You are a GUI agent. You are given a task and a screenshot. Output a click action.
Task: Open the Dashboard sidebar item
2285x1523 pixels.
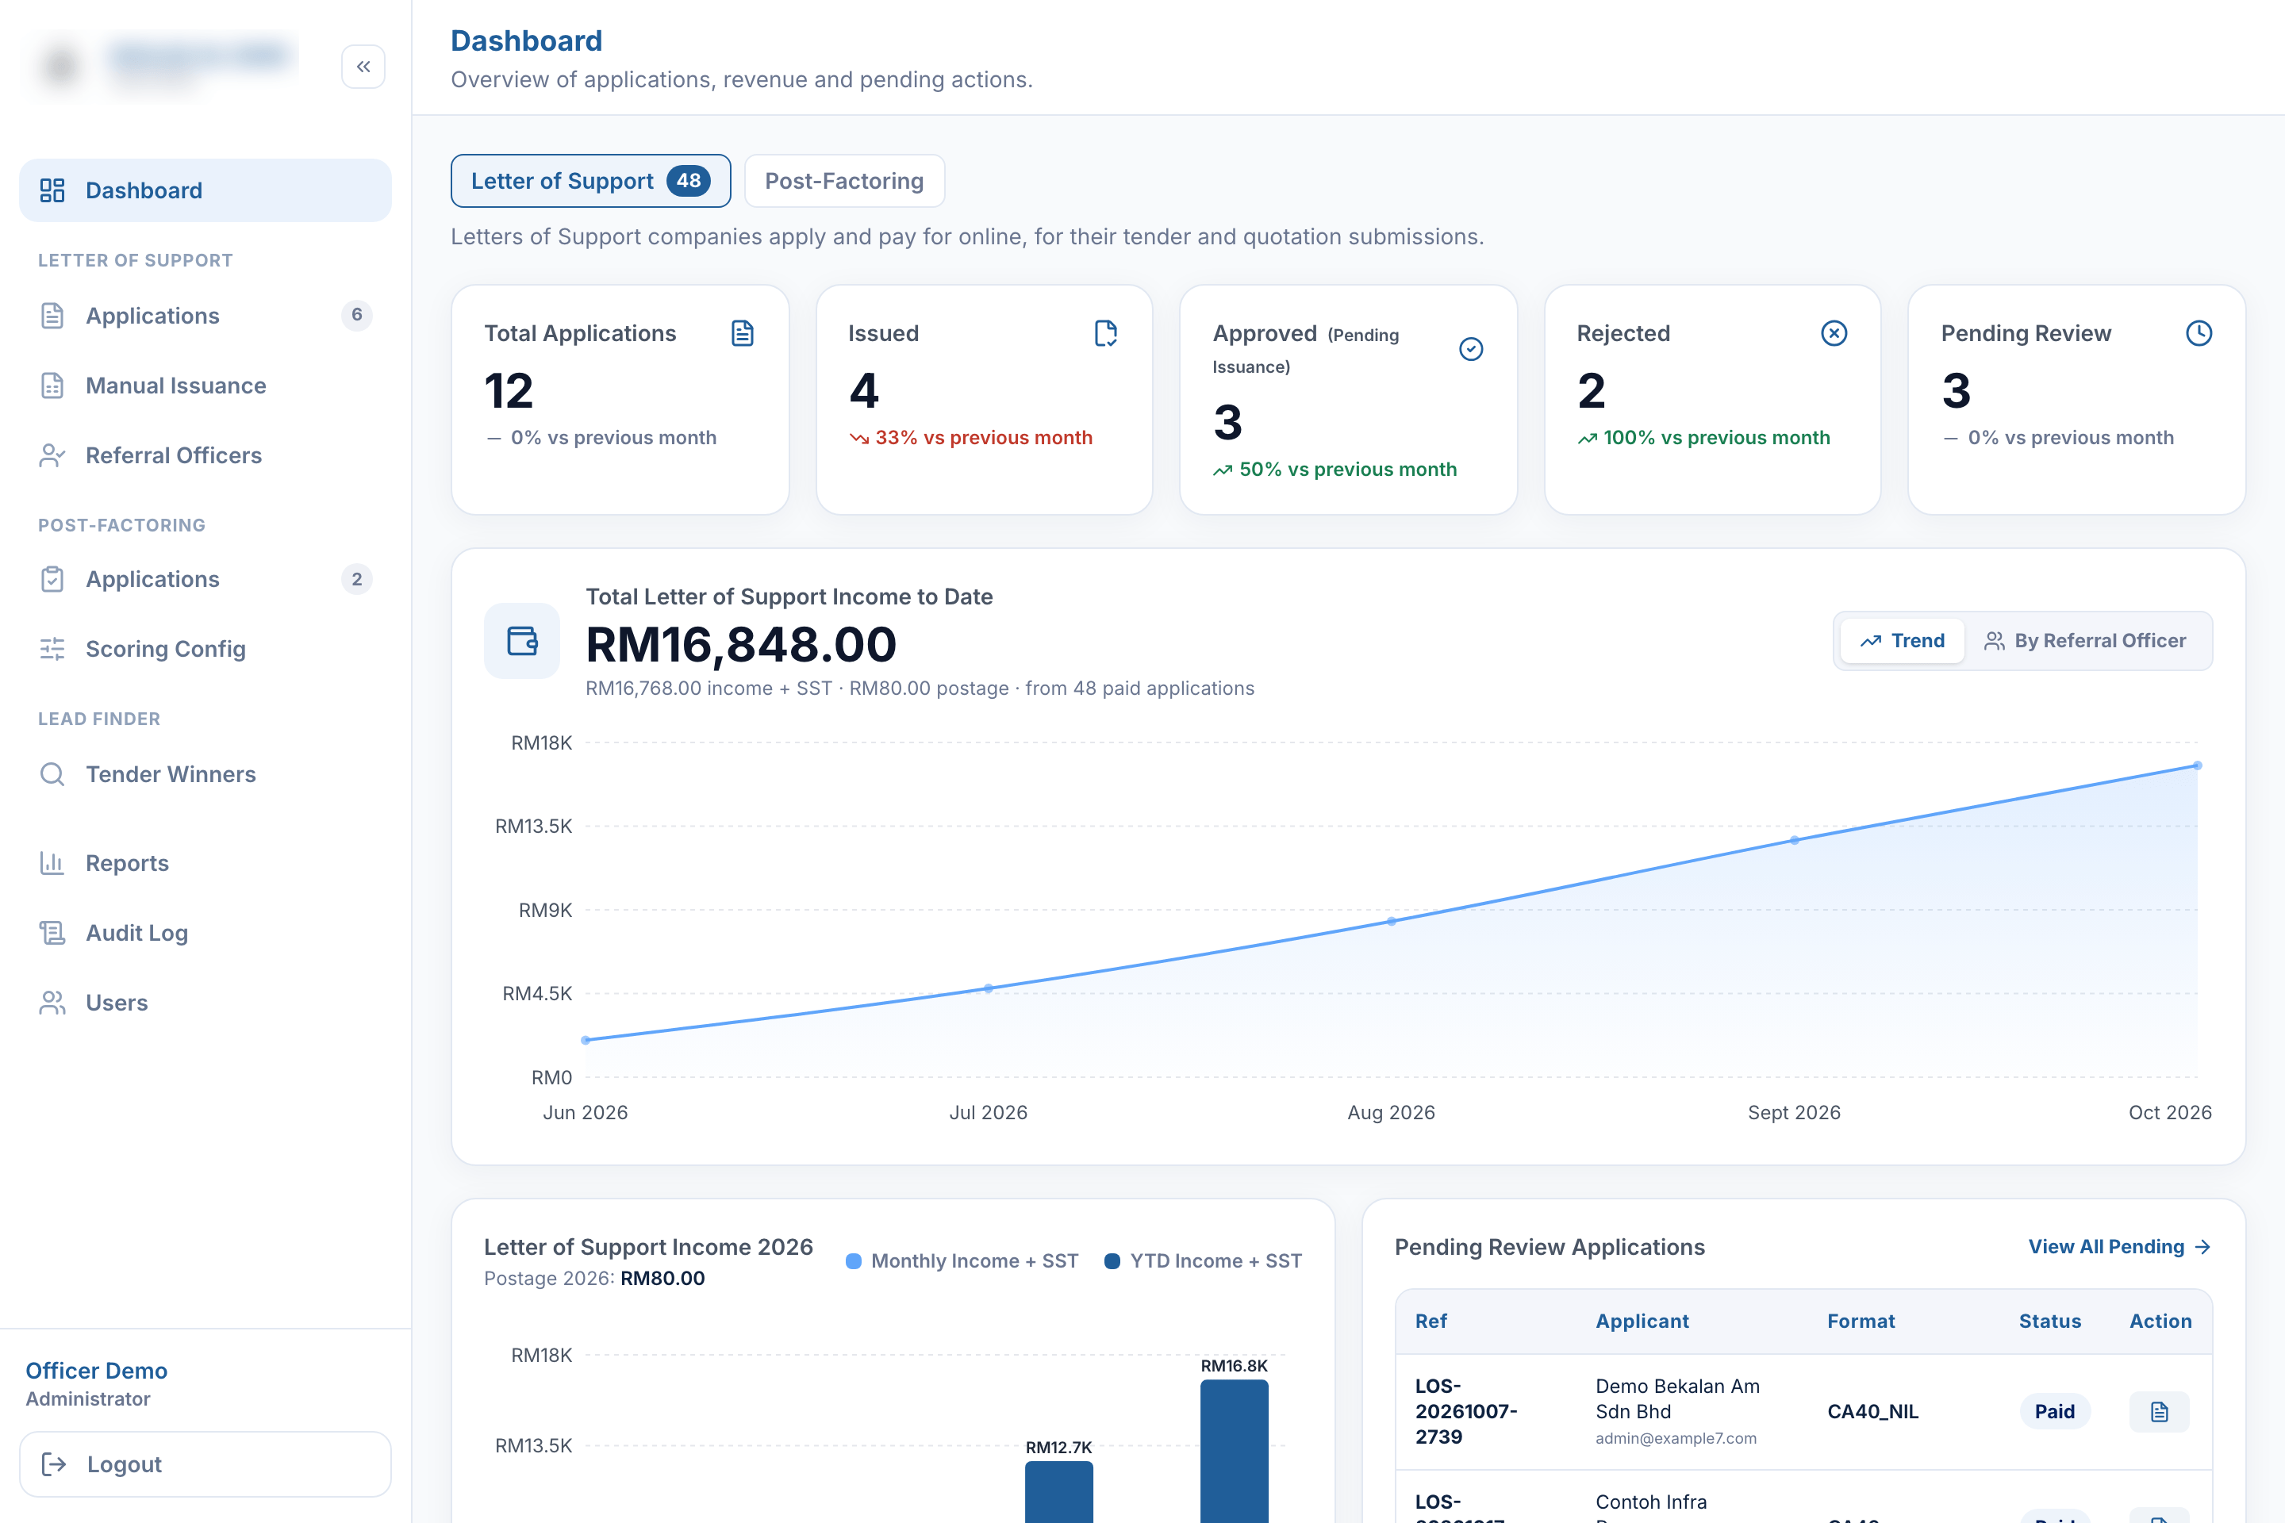(205, 190)
